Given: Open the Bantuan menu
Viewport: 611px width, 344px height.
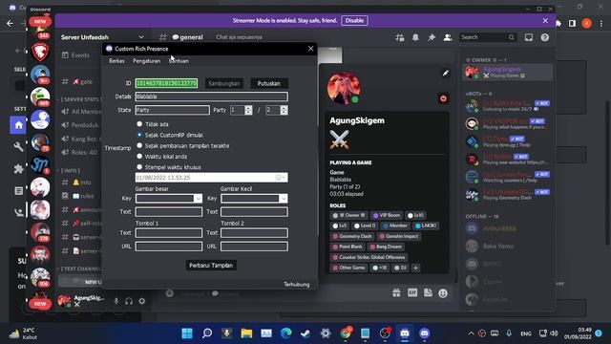Looking at the screenshot, I should (179, 61).
